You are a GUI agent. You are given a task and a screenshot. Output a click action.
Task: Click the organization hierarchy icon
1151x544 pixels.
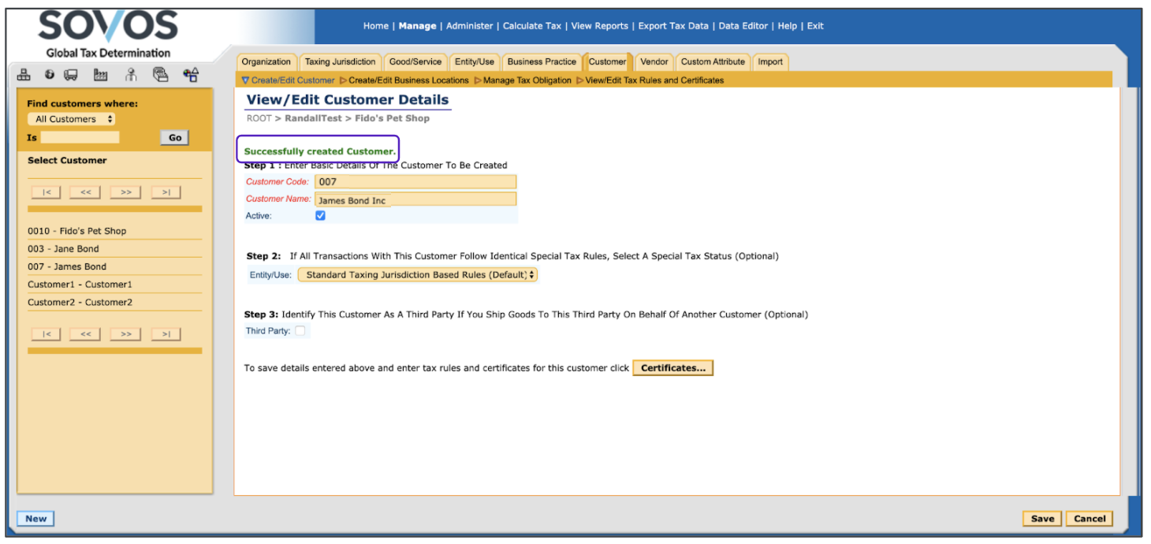click(24, 75)
